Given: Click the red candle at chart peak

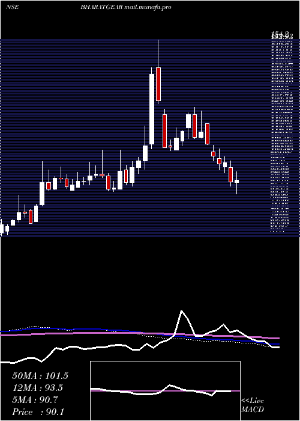Looking at the screenshot, I should (x=158, y=84).
